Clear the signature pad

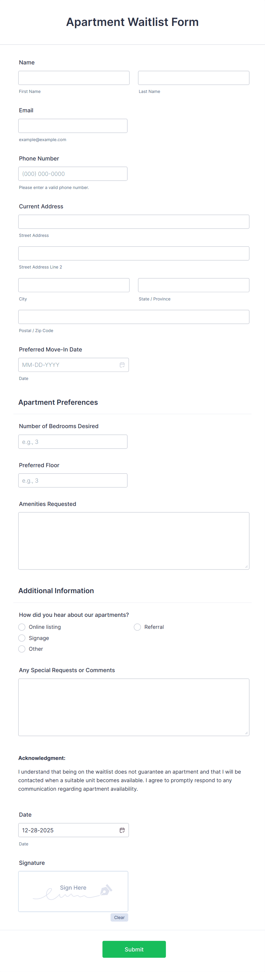pyautogui.click(x=119, y=917)
